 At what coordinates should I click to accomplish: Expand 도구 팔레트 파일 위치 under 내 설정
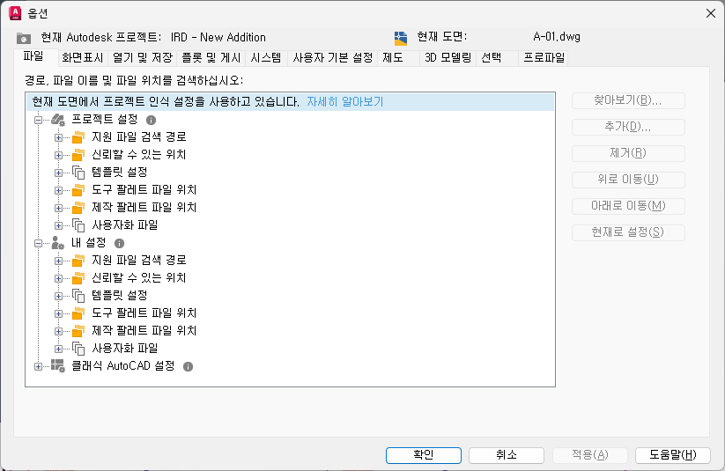click(58, 313)
